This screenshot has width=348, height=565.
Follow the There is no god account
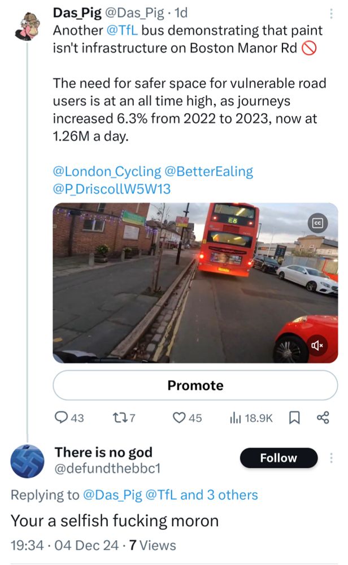click(x=279, y=458)
